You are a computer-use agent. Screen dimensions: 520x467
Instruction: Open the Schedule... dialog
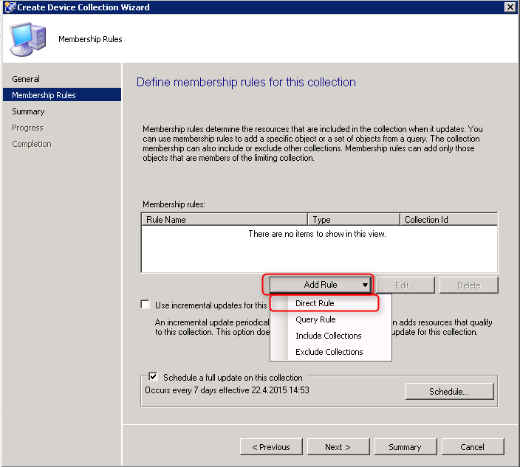pos(449,392)
